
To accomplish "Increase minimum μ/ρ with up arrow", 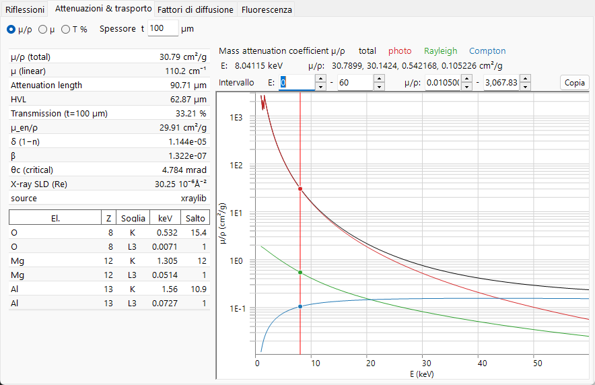I will tap(466, 79).
